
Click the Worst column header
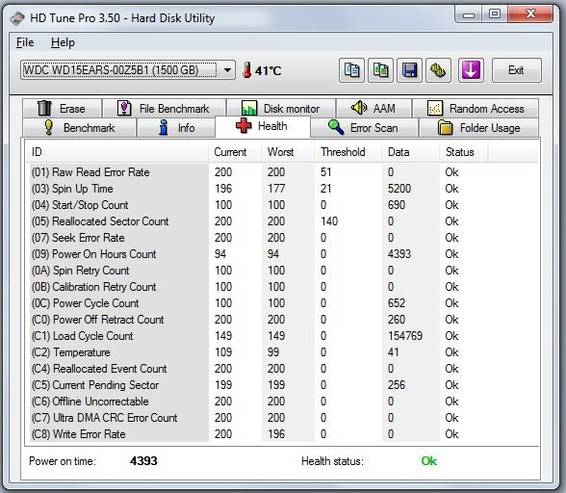pyautogui.click(x=288, y=152)
